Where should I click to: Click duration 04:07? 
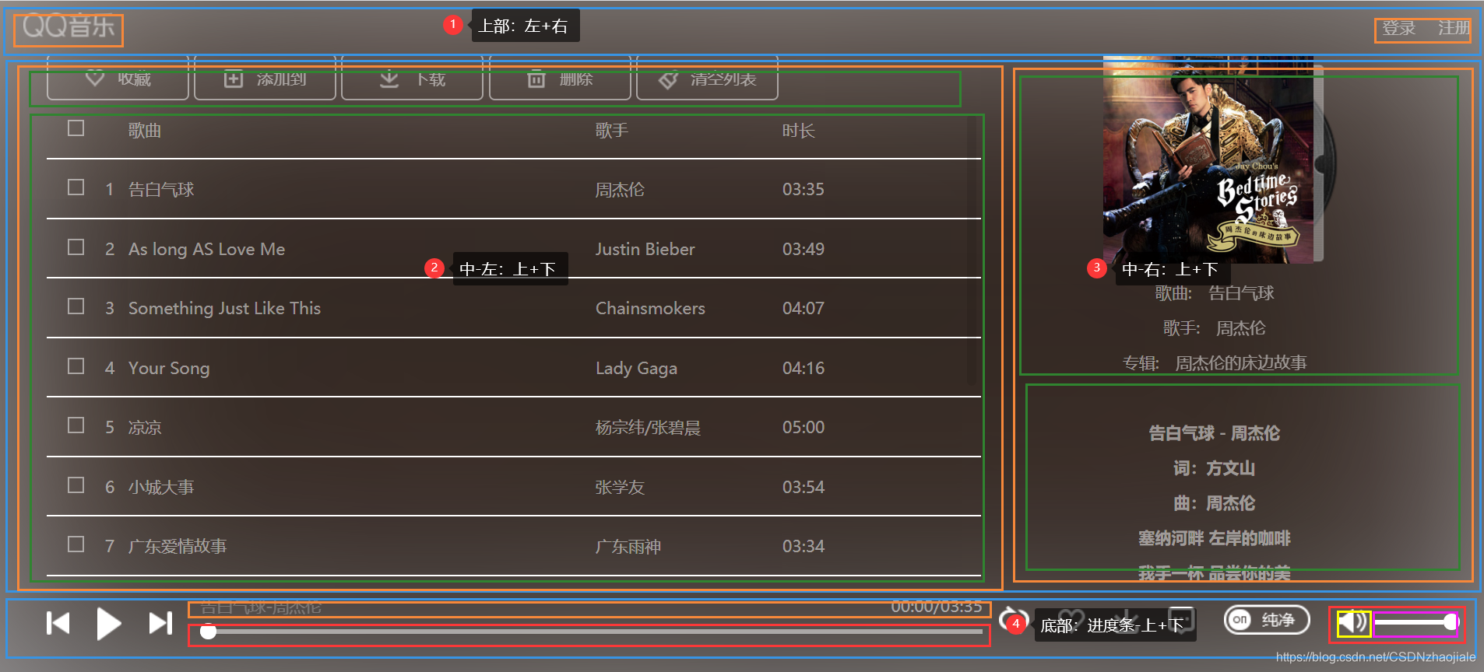(x=804, y=309)
